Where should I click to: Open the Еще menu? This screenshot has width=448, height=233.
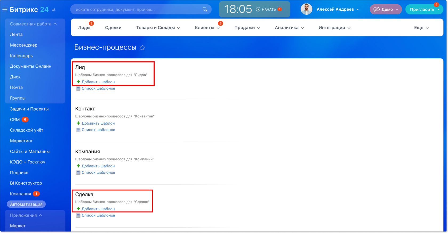[421, 28]
